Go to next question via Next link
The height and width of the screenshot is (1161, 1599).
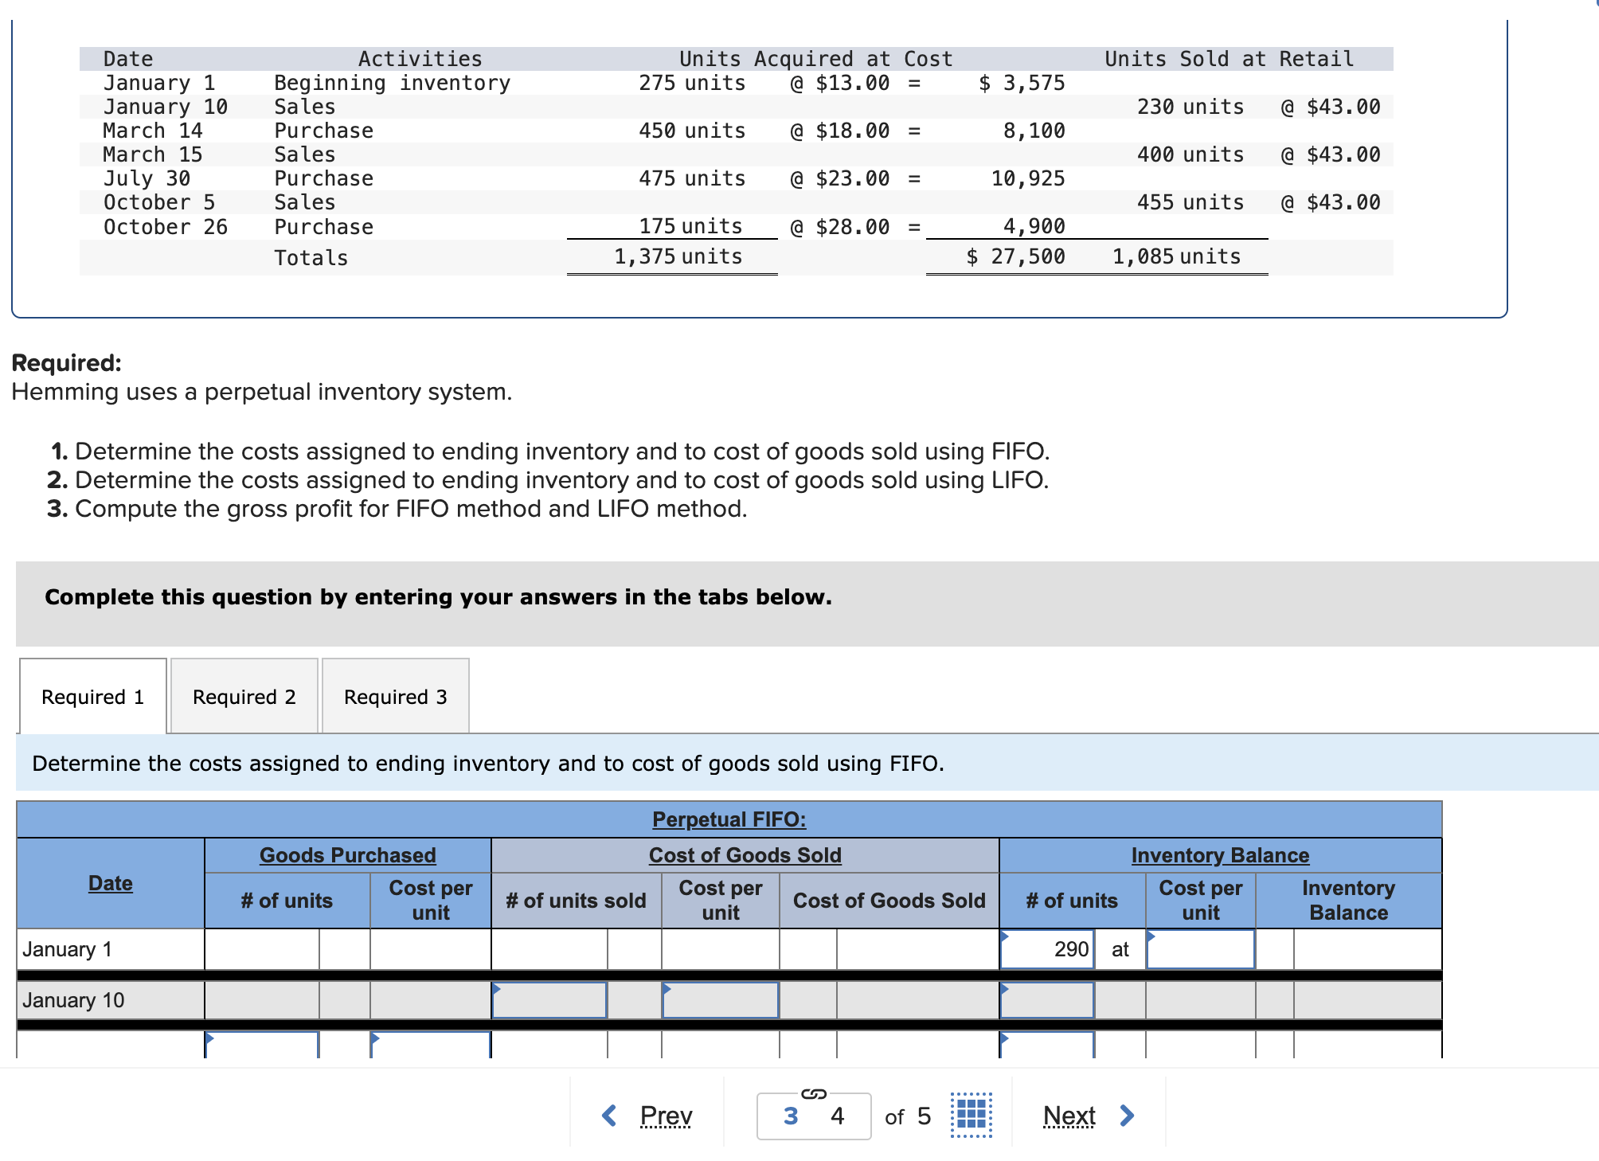pos(1069,1116)
